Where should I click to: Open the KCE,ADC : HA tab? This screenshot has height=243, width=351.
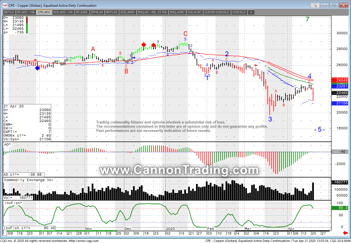point(63,12)
